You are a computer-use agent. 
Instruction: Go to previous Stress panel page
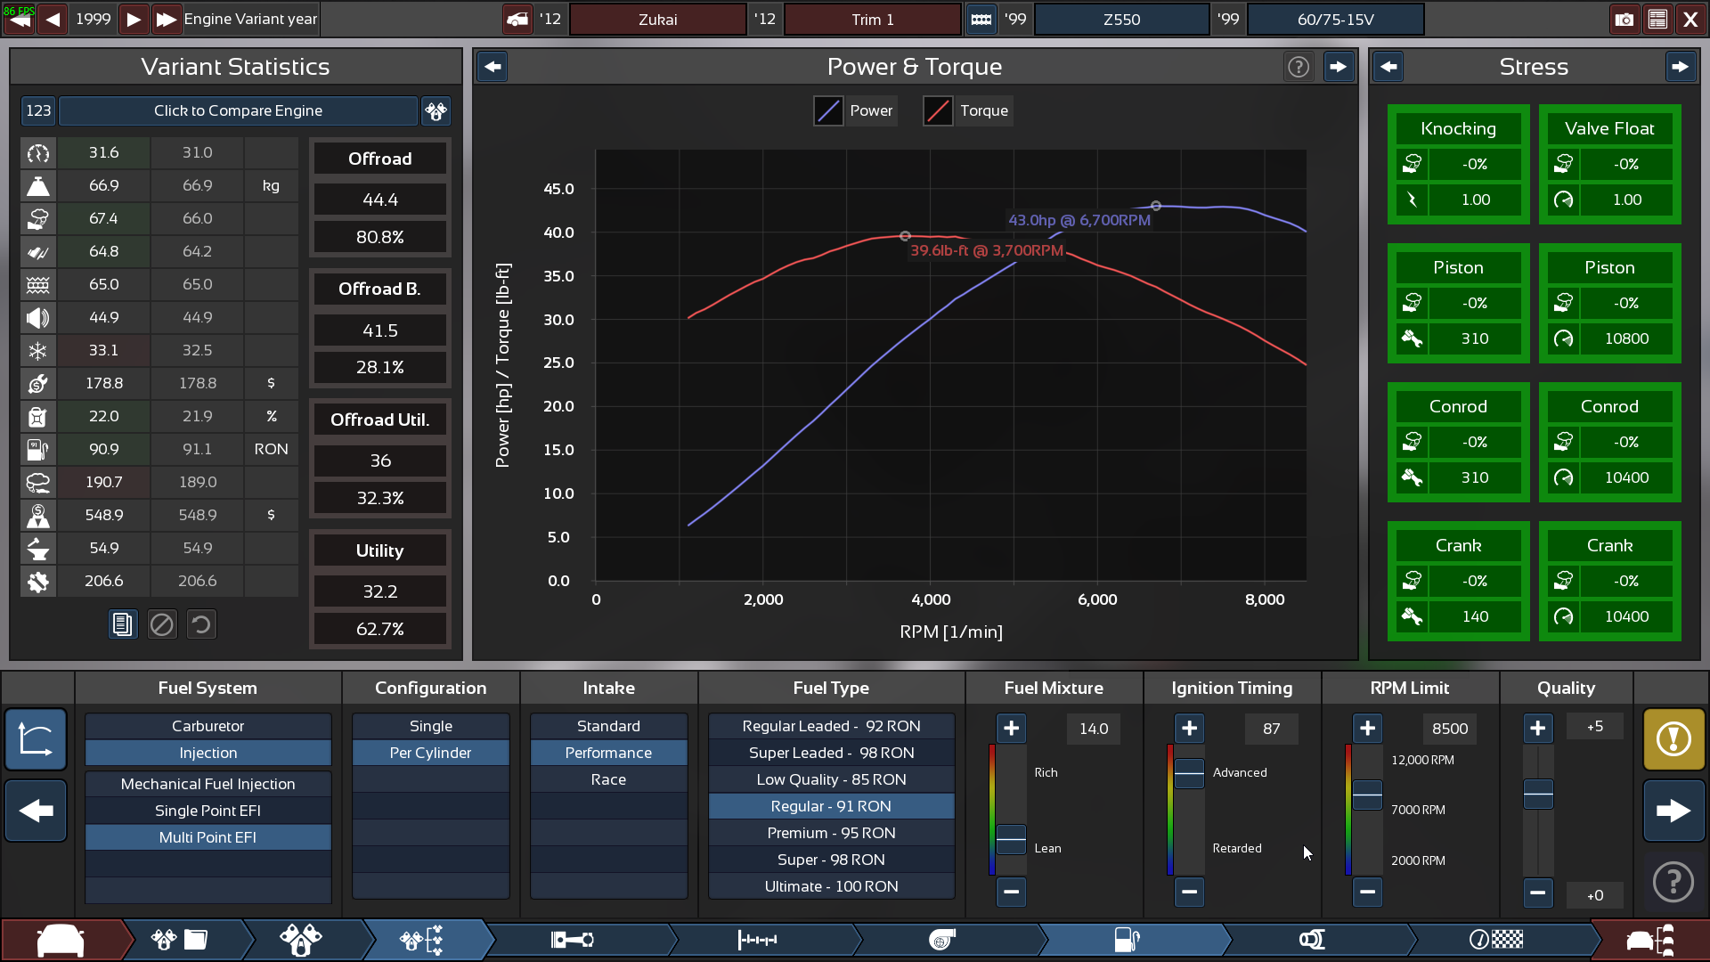coord(1388,67)
